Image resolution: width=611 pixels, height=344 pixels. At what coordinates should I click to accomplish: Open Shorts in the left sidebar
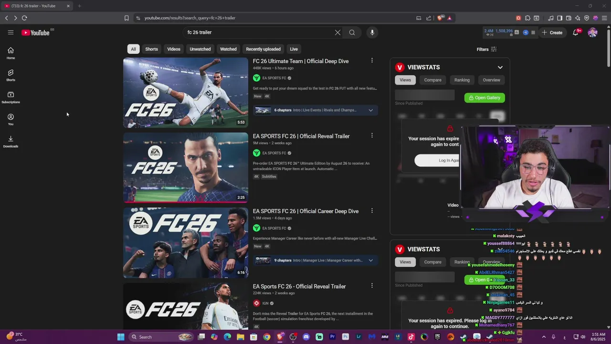[x=11, y=75]
